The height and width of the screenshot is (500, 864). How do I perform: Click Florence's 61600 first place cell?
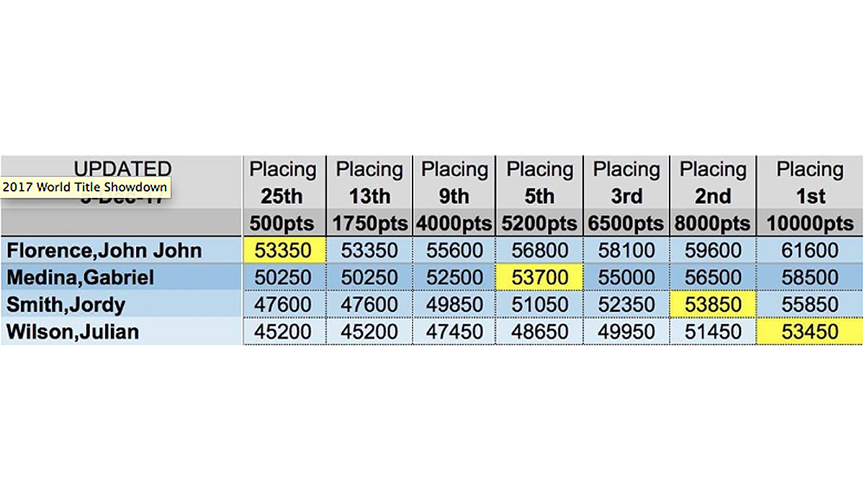pos(809,250)
